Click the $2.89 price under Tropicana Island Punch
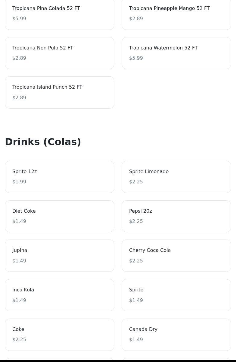236x362 pixels. pos(19,98)
